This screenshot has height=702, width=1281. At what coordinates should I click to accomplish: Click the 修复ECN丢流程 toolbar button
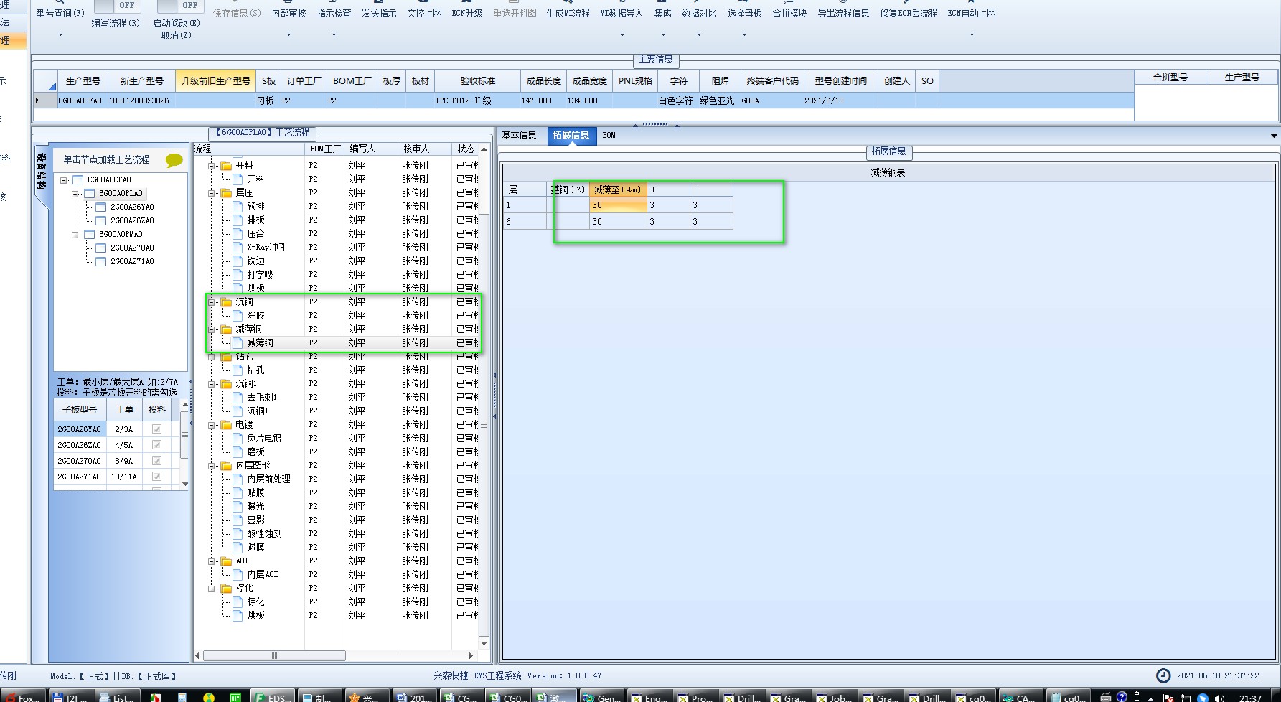[x=909, y=13]
